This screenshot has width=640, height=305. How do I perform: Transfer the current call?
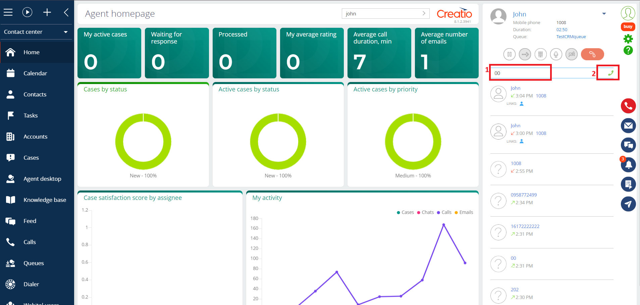tap(525, 54)
